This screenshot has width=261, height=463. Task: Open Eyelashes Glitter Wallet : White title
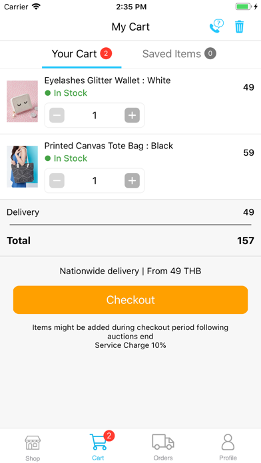click(107, 80)
